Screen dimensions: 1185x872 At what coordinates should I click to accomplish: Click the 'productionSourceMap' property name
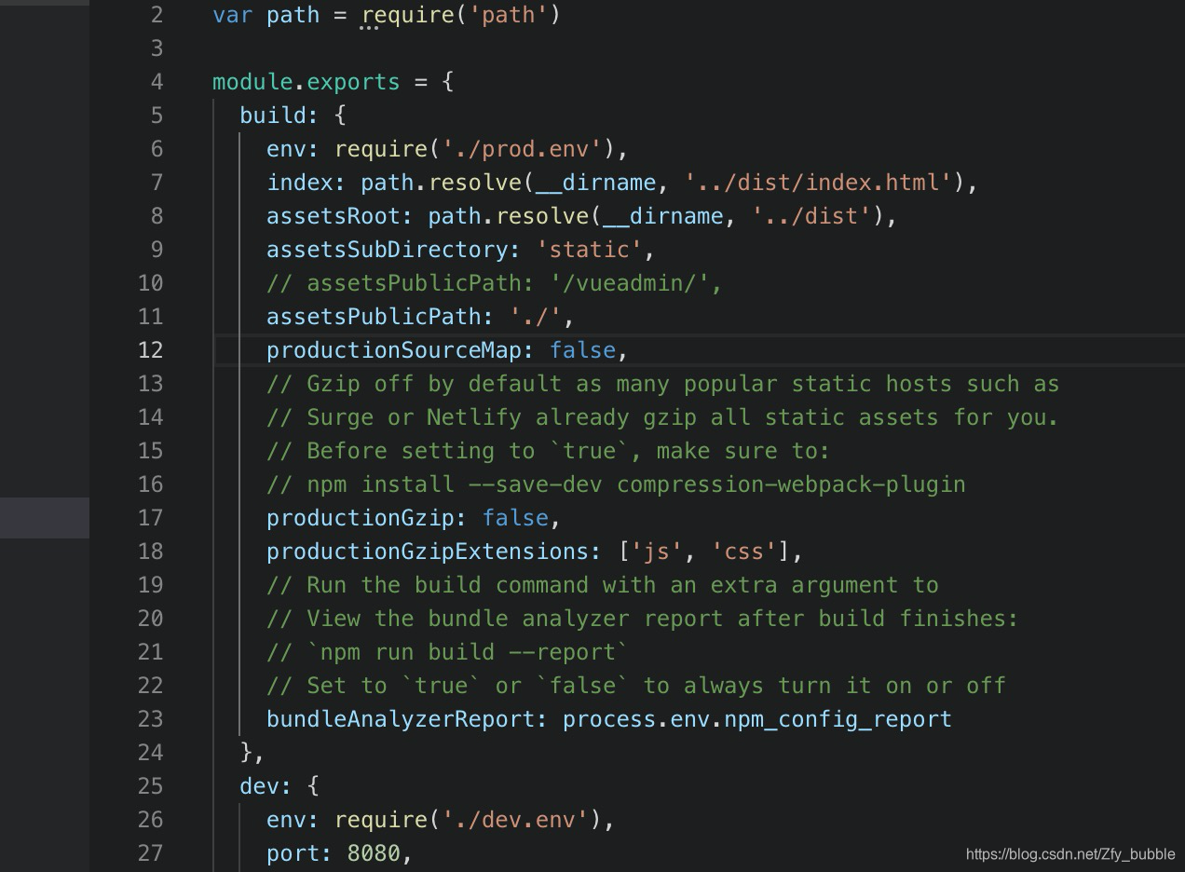click(394, 350)
